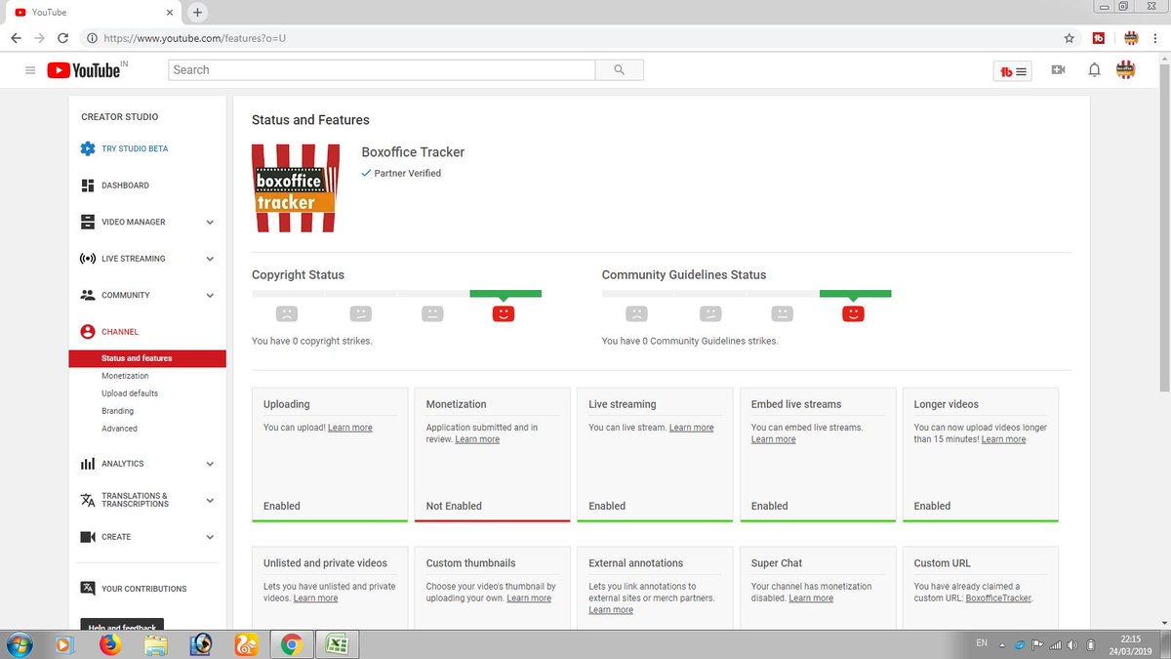
Task: Open the TubeBuddy menu in YouTube header
Action: coord(1013,71)
